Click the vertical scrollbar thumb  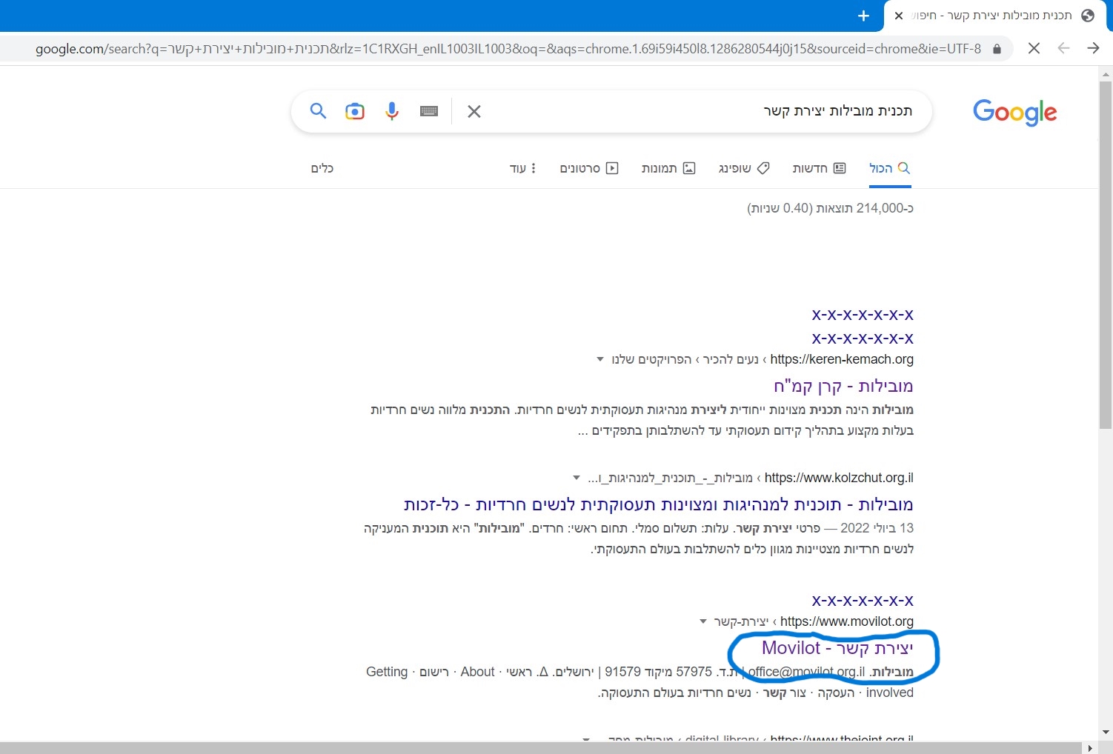1106,256
